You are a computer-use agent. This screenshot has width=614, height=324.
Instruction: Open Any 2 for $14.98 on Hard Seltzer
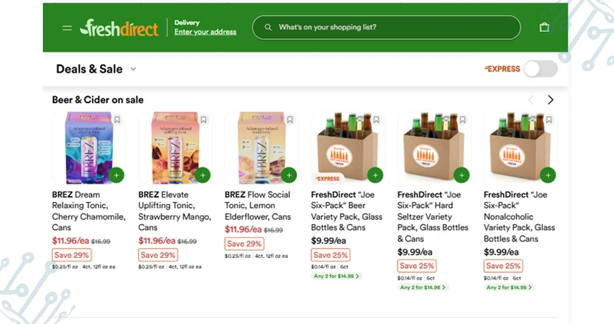click(423, 287)
